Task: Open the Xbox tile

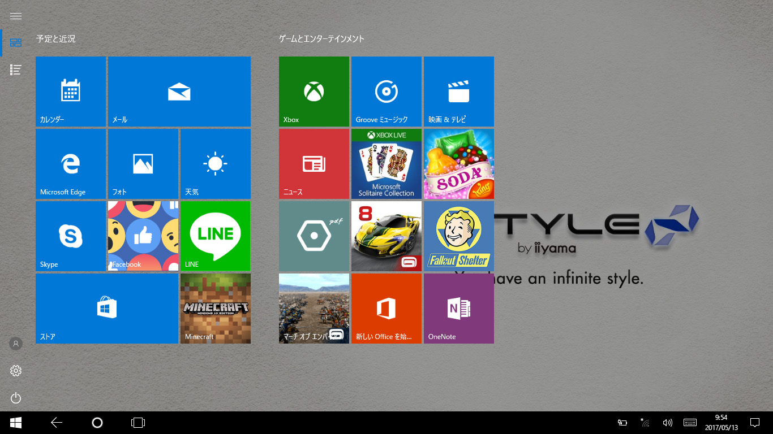Action: click(314, 91)
